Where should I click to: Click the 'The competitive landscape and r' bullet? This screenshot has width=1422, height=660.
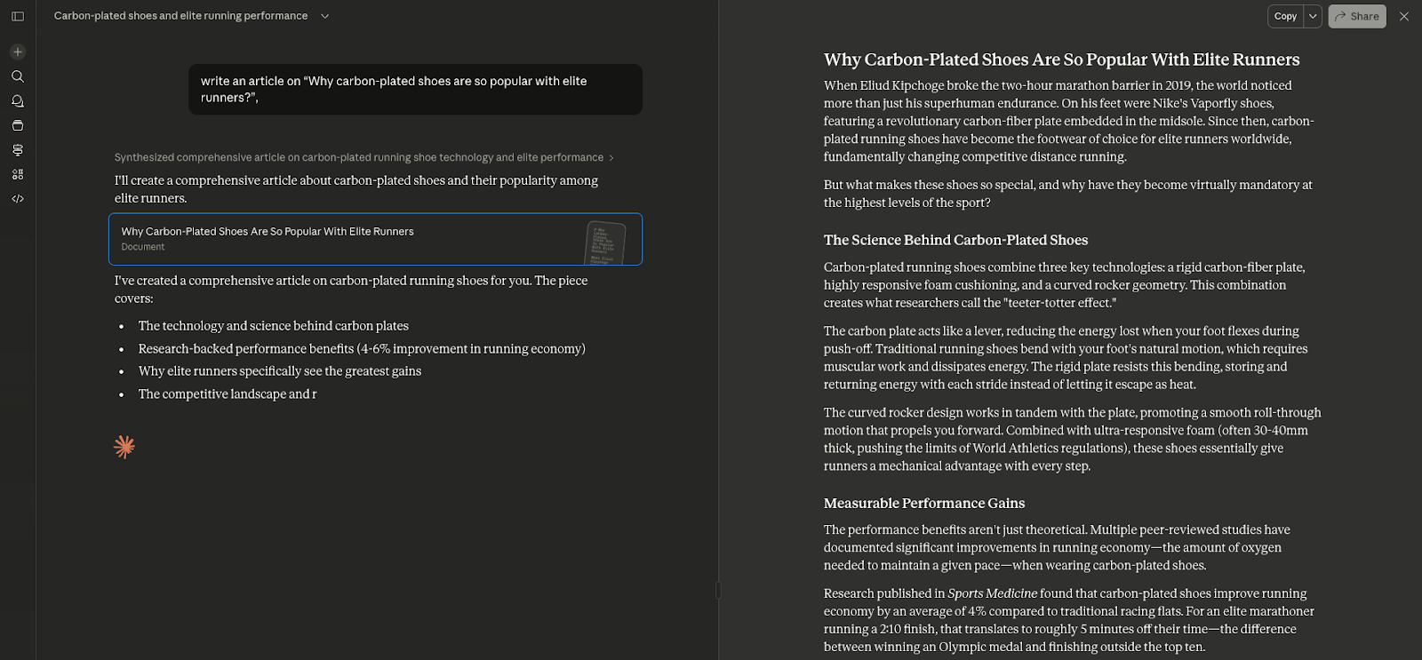click(228, 394)
